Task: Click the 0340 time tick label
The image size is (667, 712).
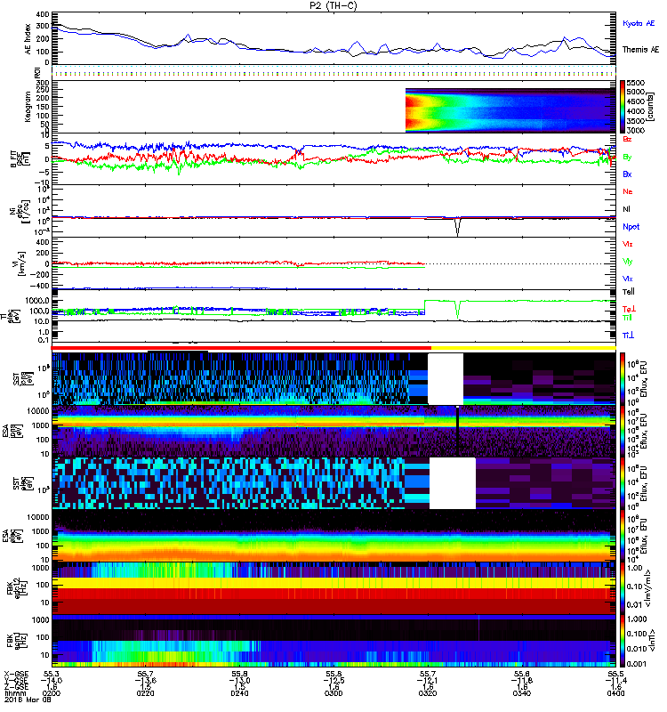Action: 522,693
